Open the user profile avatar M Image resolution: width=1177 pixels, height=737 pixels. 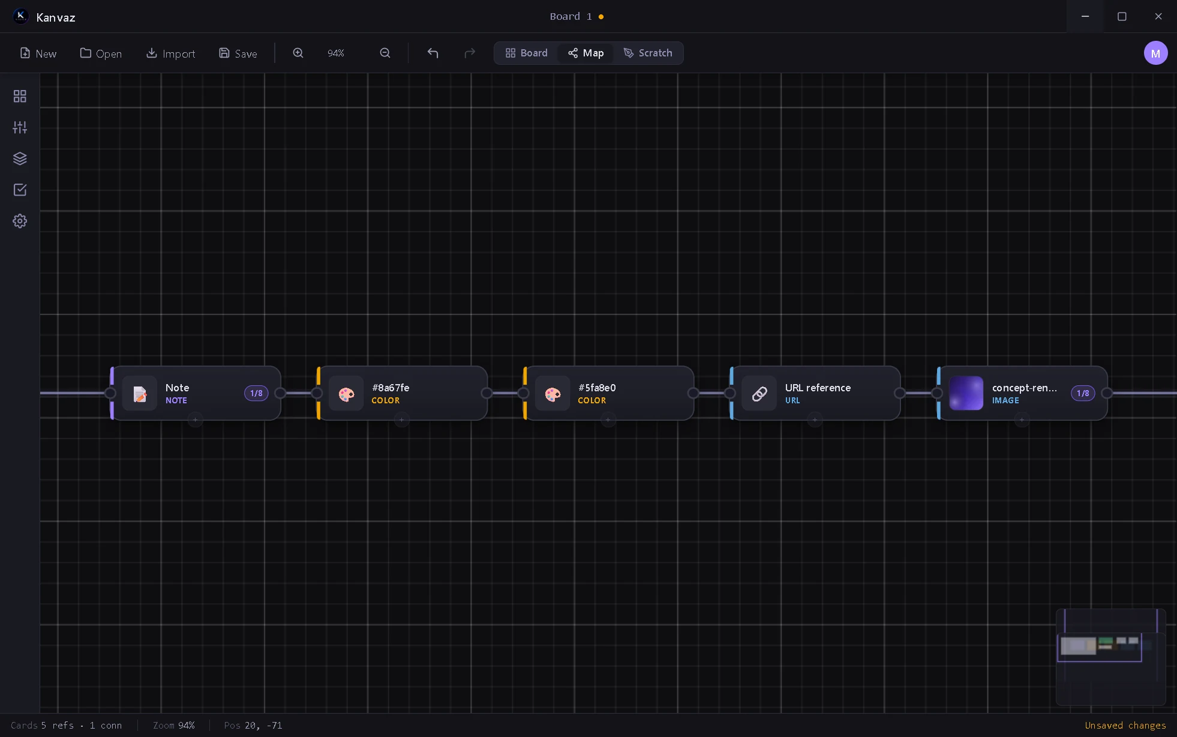click(x=1155, y=53)
